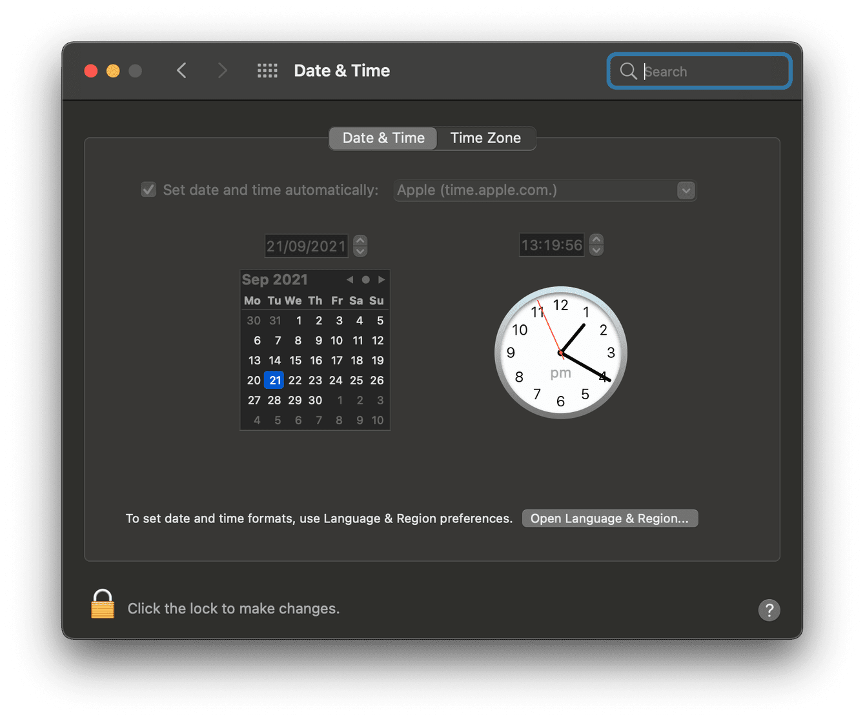865x721 pixels.
Task: Click the Show All grid icon
Action: tap(267, 70)
